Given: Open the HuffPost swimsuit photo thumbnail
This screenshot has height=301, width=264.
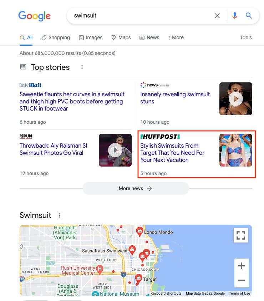Looking at the screenshot, I should tap(236, 150).
